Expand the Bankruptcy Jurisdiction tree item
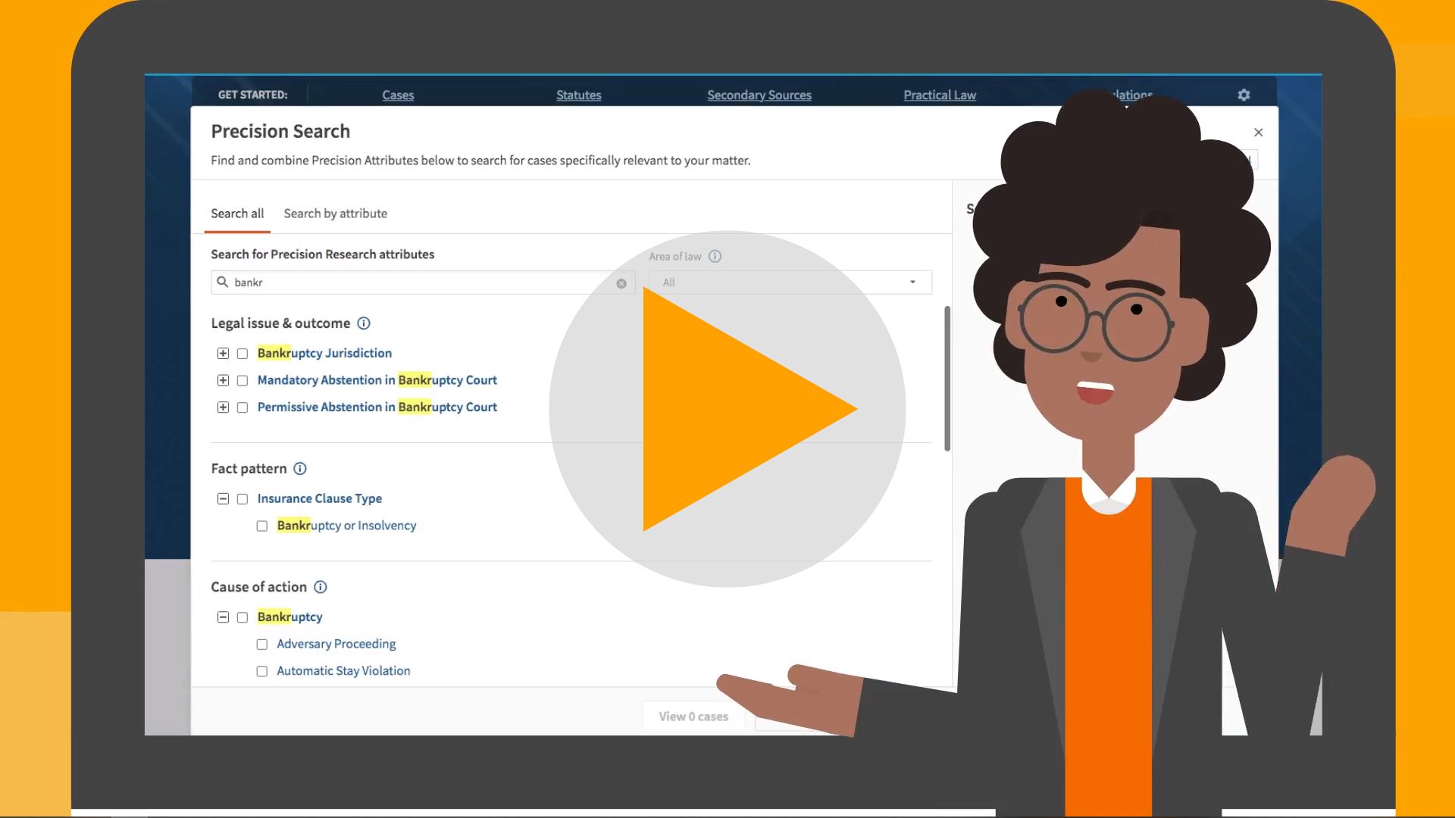Viewport: 1455px width, 818px height. click(x=222, y=352)
